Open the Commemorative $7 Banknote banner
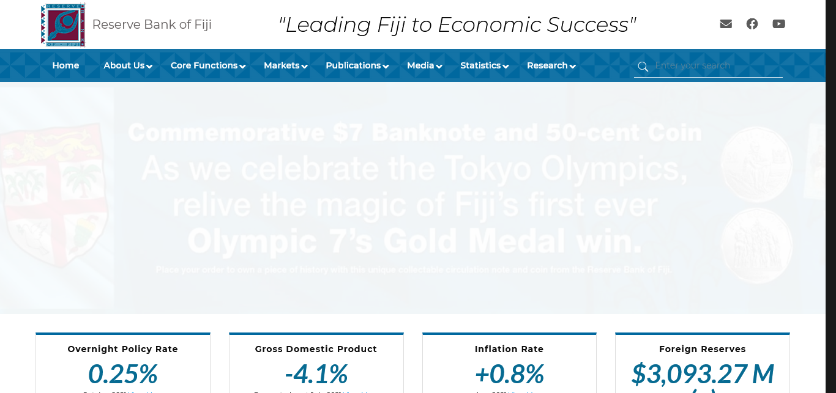 [412, 198]
